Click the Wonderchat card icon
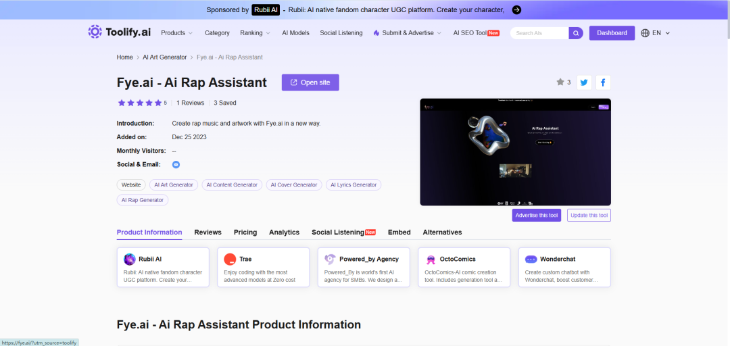The width and height of the screenshot is (730, 346). 531,259
